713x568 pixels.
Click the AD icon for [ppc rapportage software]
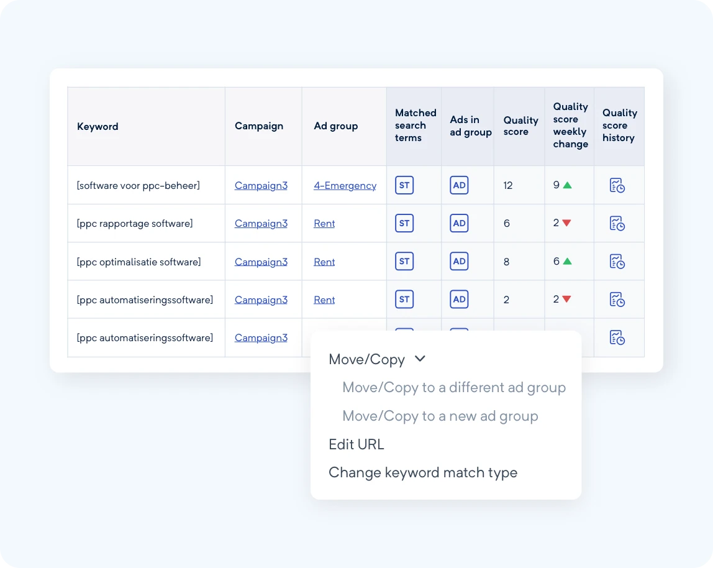coord(459,222)
